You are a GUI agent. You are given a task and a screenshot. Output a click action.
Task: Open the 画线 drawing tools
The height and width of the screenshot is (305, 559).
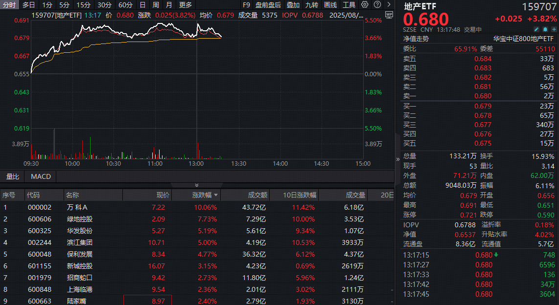click(330, 5)
